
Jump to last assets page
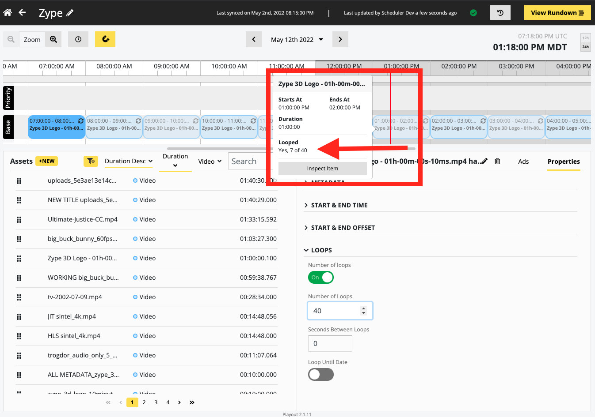pos(192,402)
